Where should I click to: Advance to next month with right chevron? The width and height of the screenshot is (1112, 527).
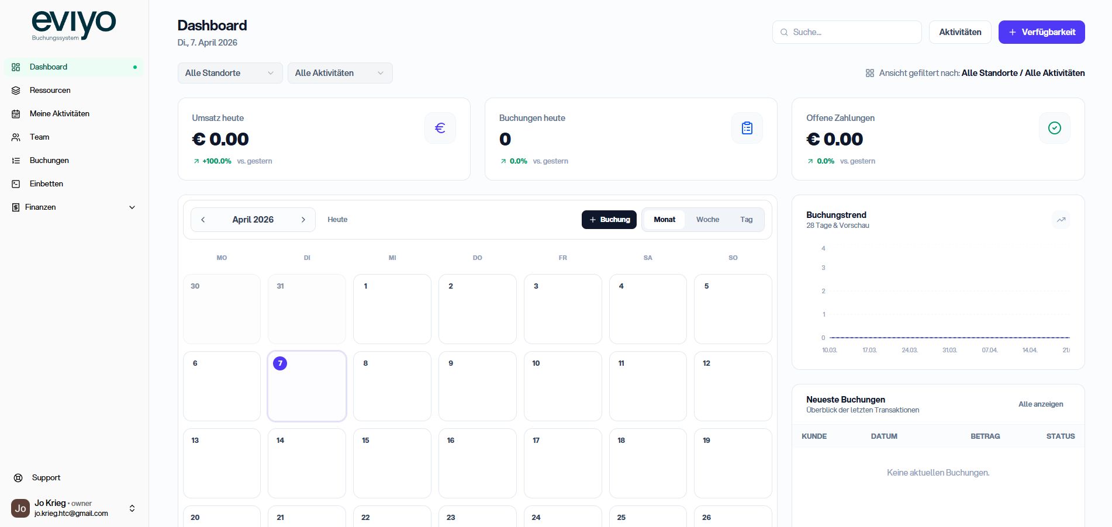tap(303, 220)
